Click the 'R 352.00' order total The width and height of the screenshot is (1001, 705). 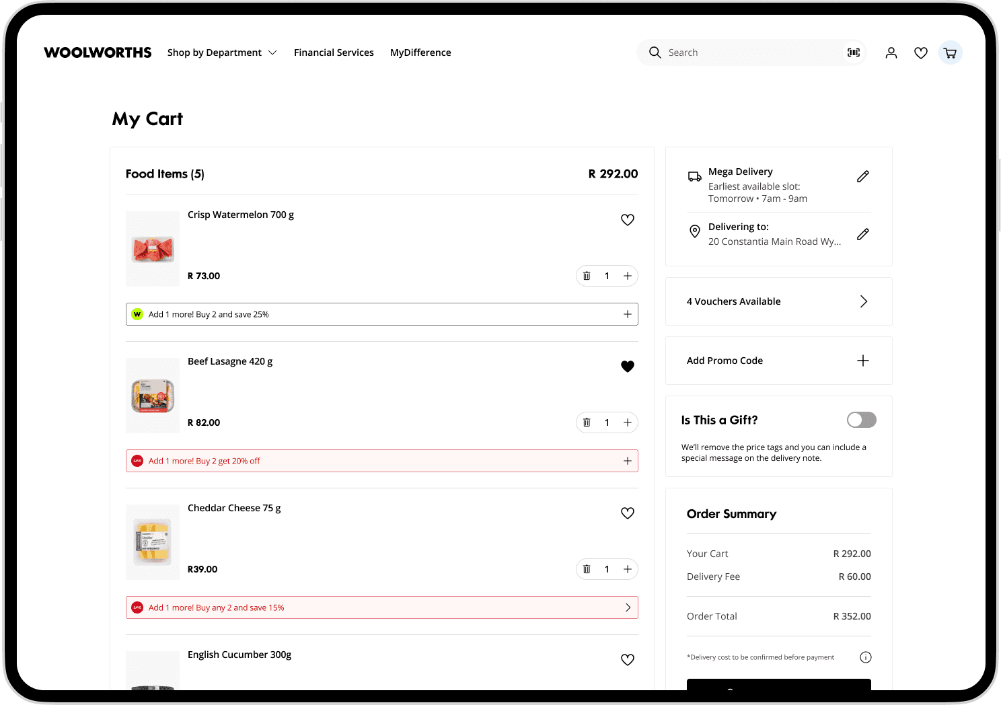pos(852,616)
